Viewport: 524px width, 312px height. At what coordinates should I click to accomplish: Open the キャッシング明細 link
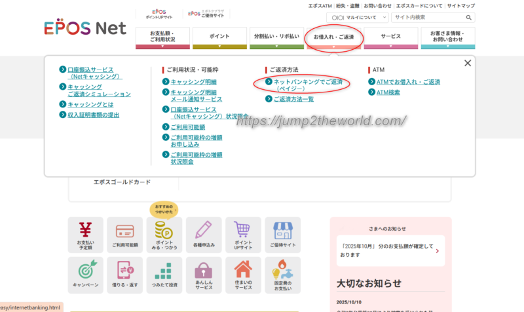pos(193,82)
